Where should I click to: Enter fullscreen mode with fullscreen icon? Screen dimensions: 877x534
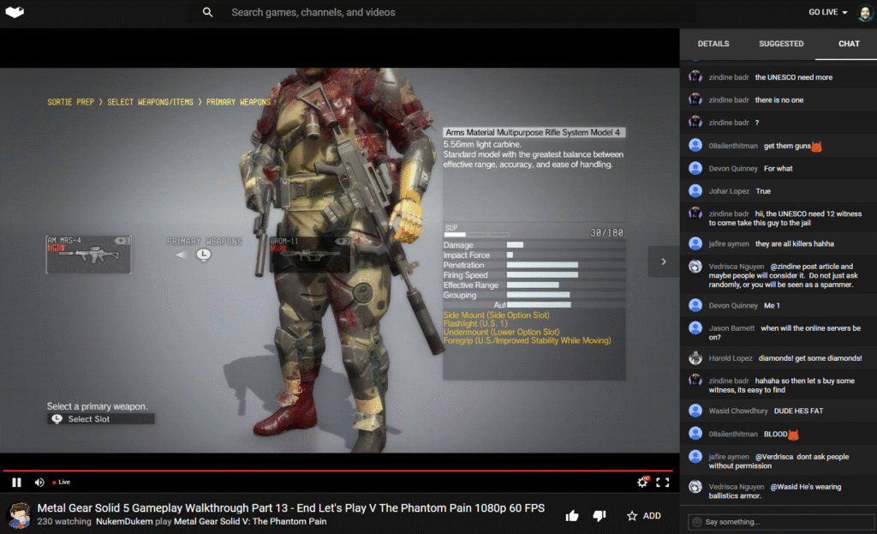click(x=663, y=482)
